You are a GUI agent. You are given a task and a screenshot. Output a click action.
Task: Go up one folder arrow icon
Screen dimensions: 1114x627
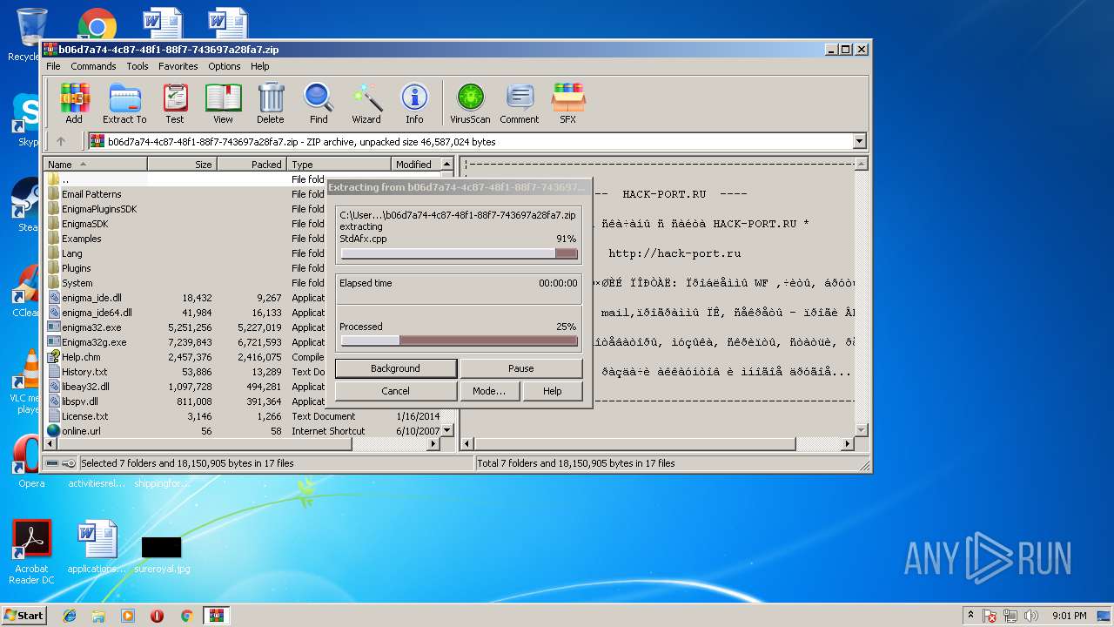[x=61, y=141]
